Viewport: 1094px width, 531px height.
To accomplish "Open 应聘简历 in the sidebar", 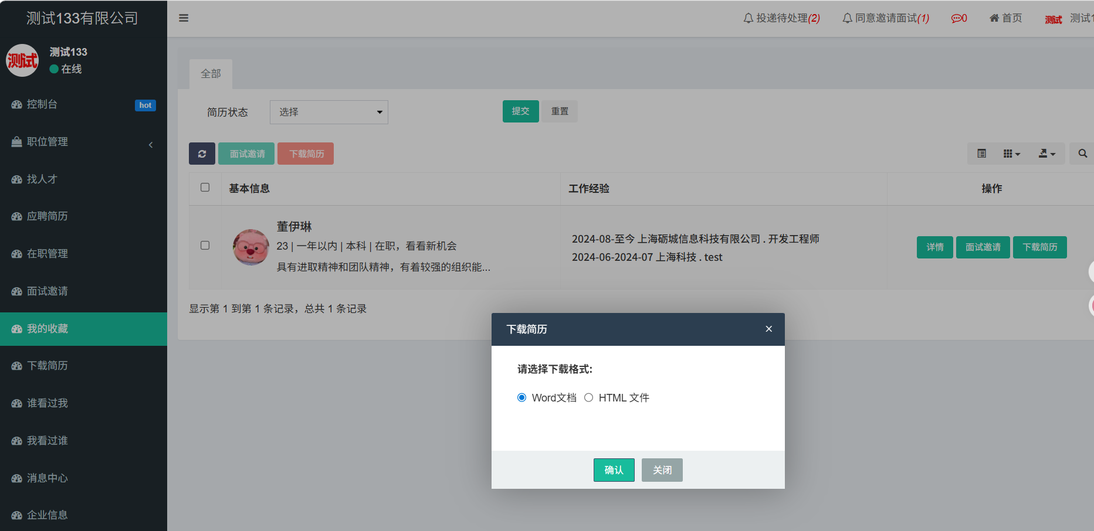I will 48,216.
